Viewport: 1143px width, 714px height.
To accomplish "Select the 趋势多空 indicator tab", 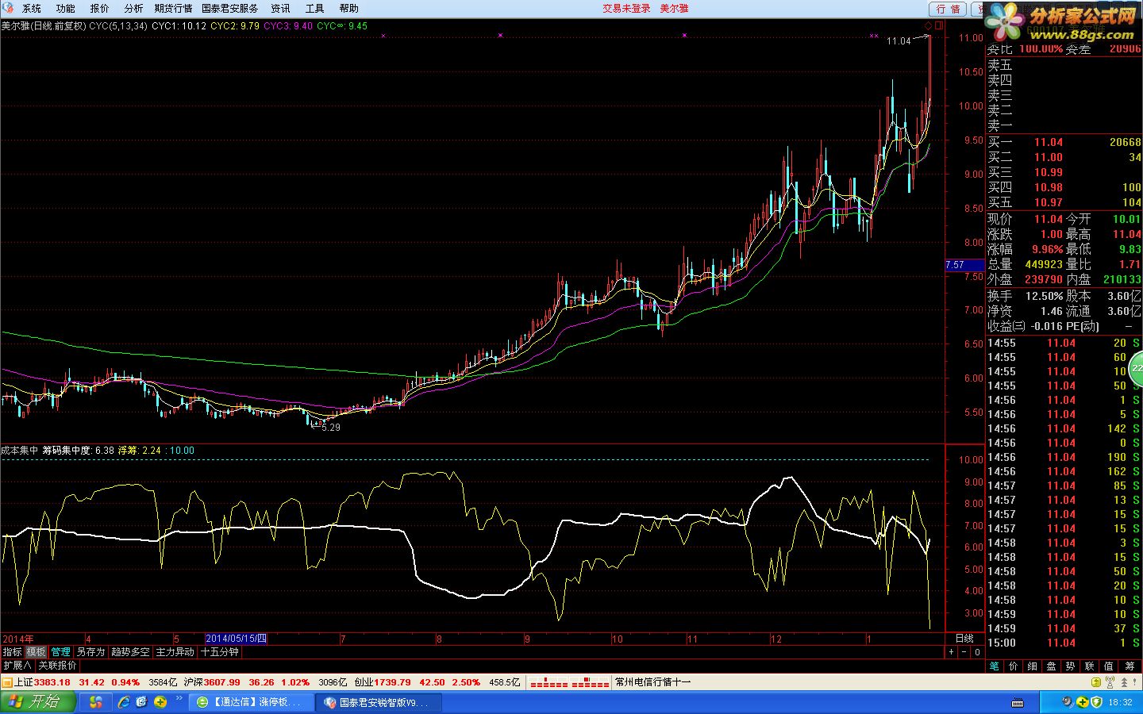I will click(130, 651).
